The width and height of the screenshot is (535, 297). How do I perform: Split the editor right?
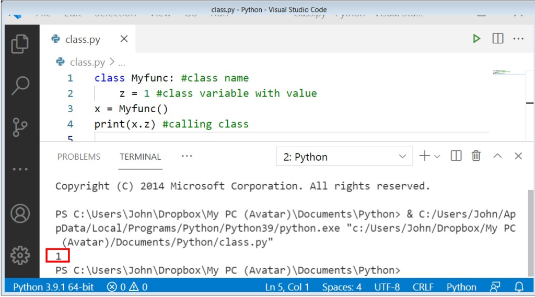[x=498, y=38]
